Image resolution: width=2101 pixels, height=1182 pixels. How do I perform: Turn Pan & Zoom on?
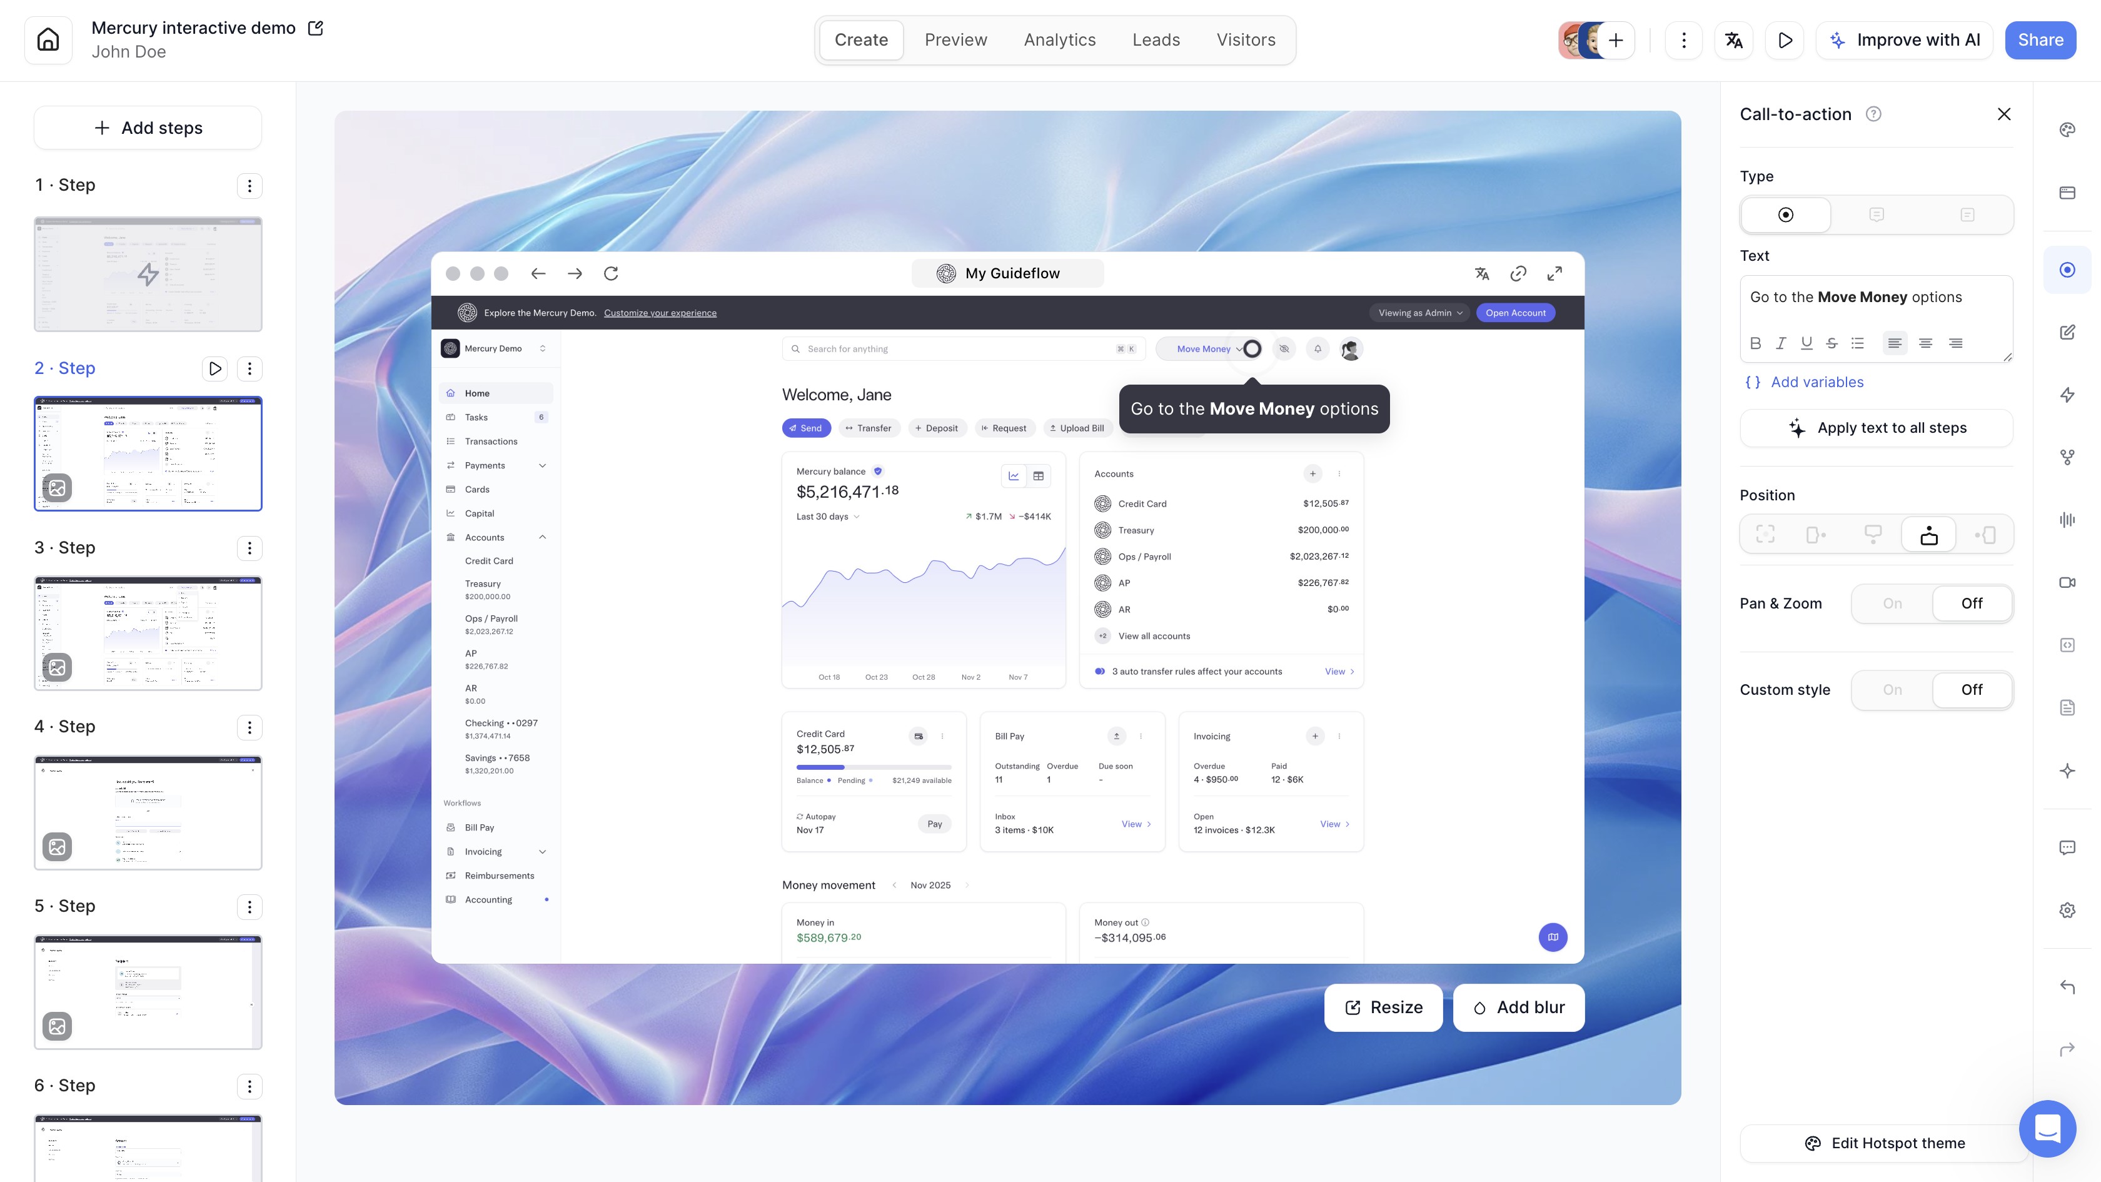1892,604
